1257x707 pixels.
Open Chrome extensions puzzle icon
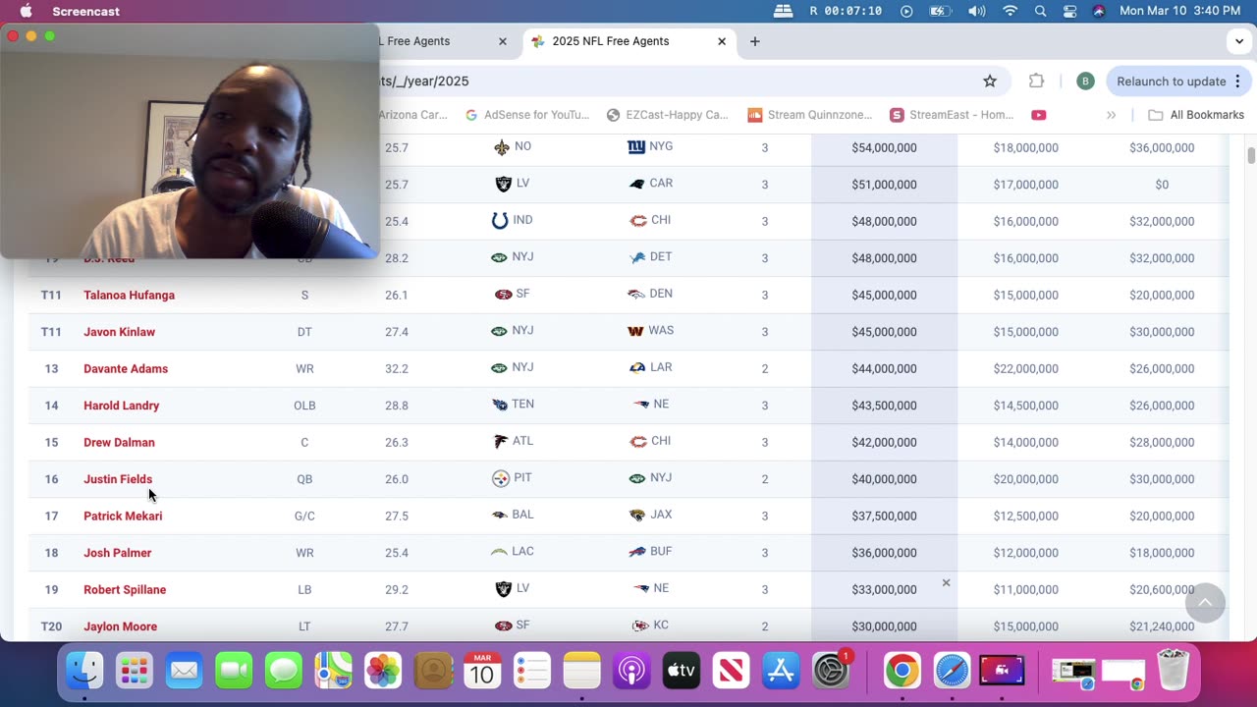click(x=1036, y=82)
